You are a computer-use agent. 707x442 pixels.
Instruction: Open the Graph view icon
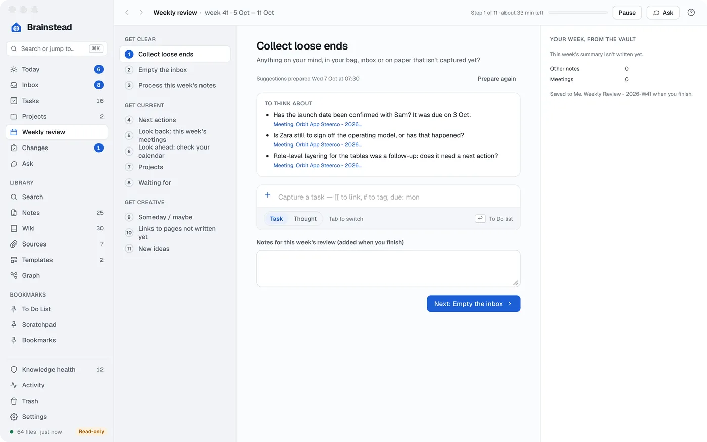[14, 275]
